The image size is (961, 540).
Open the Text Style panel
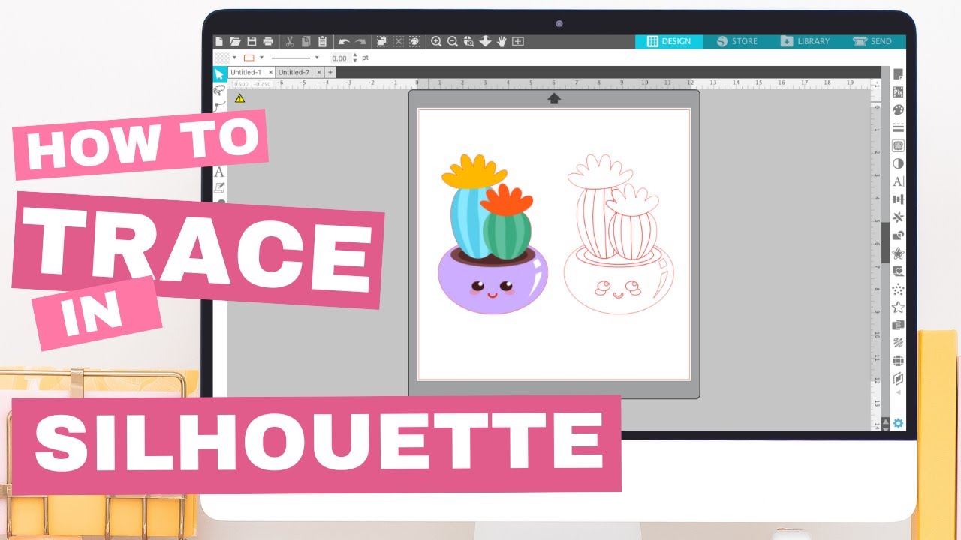click(x=898, y=181)
